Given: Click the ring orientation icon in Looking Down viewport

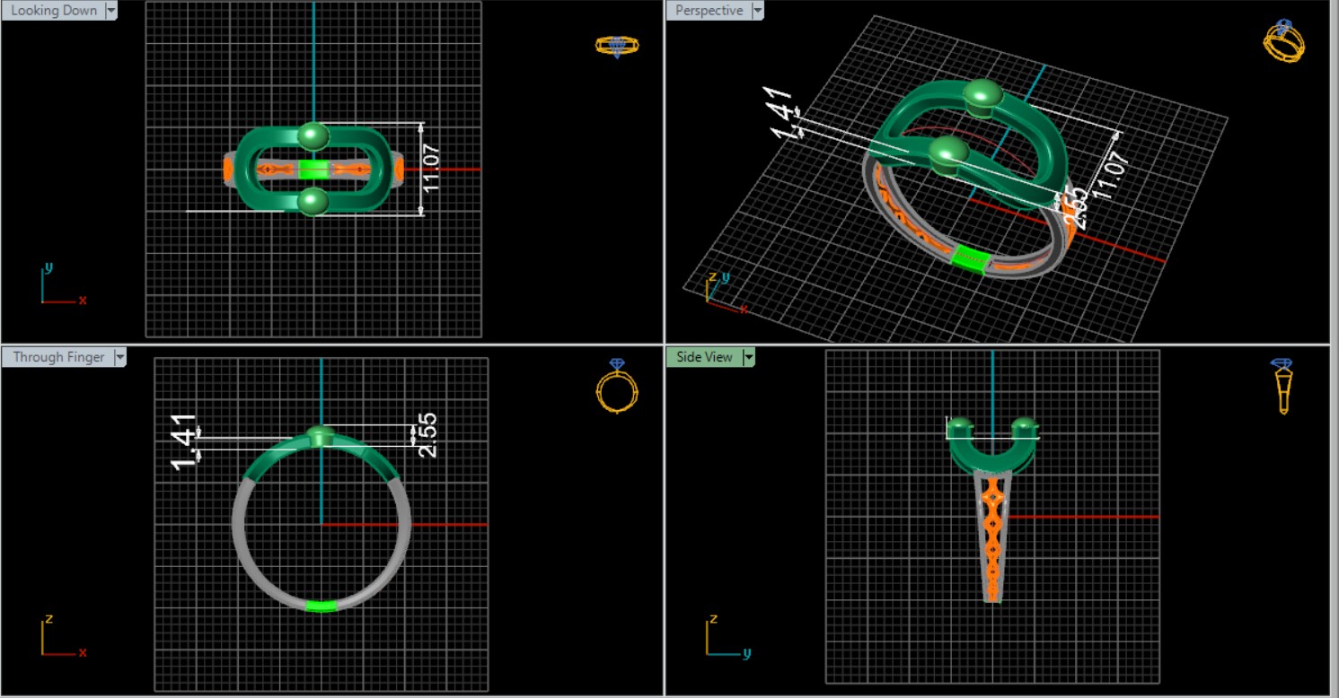Looking at the screenshot, I should click(x=616, y=46).
